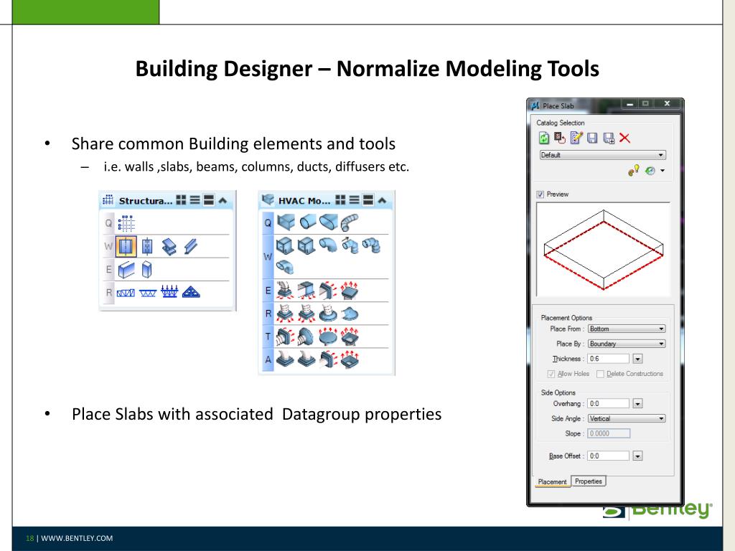Screen dimensions: 735x551
Task: Choose the flexible duct tool in HVAC row Q
Action: click(x=350, y=222)
